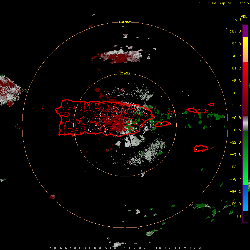Click the VEL legend title

(x=244, y=17)
